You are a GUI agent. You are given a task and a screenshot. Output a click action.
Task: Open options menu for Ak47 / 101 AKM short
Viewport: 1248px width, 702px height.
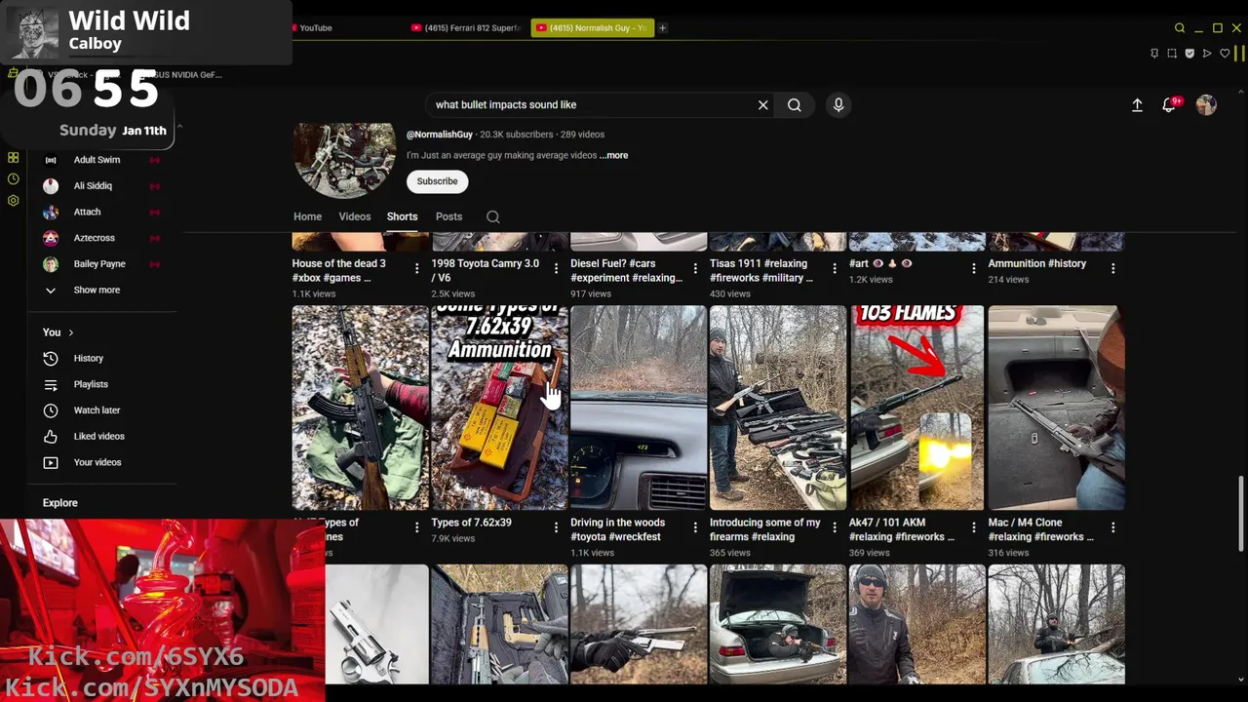click(x=973, y=527)
